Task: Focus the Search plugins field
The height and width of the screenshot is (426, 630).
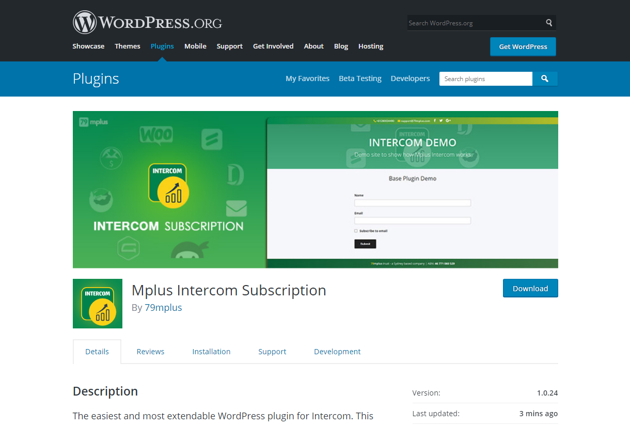Action: coord(486,78)
